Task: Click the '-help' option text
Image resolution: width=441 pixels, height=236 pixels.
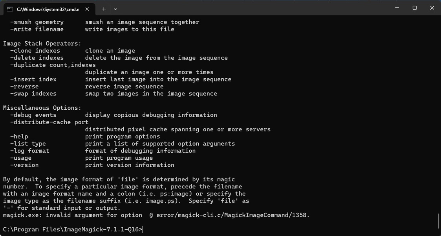Action: pyautogui.click(x=19, y=136)
